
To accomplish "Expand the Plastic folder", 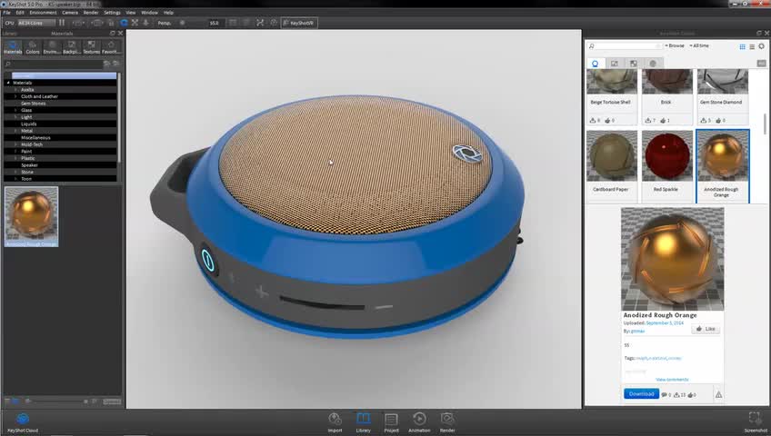I will click(15, 158).
